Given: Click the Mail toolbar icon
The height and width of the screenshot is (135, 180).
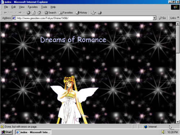Looking at the screenshot, I should pos(93,13).
